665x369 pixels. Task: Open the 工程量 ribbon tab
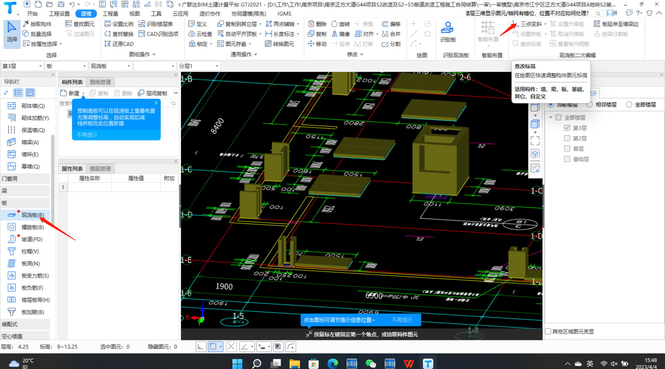point(110,14)
